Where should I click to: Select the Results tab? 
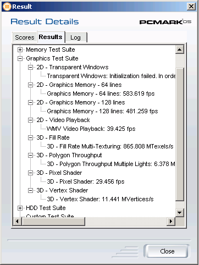pyautogui.click(x=51, y=37)
